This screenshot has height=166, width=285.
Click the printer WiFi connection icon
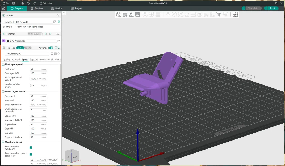(59, 22)
